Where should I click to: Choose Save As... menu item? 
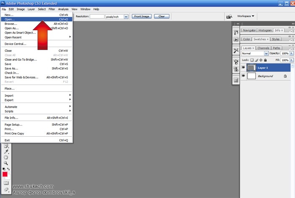point(36,69)
